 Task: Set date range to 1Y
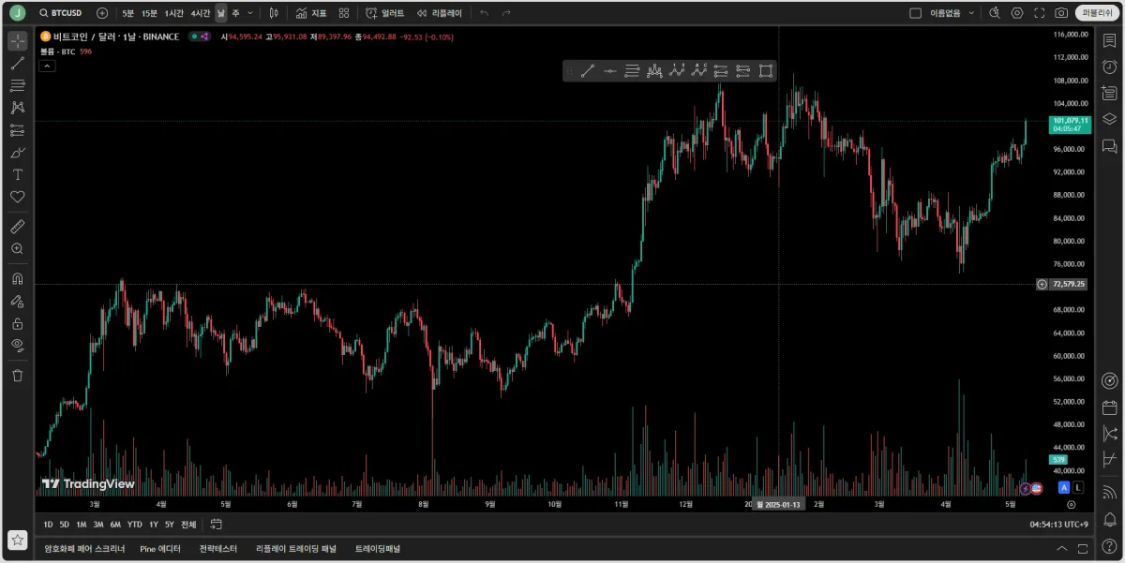[x=153, y=525]
